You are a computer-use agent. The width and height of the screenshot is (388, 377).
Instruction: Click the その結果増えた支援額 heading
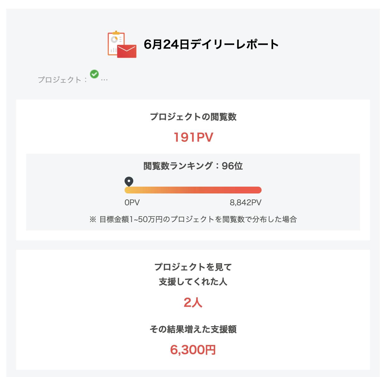(193, 329)
